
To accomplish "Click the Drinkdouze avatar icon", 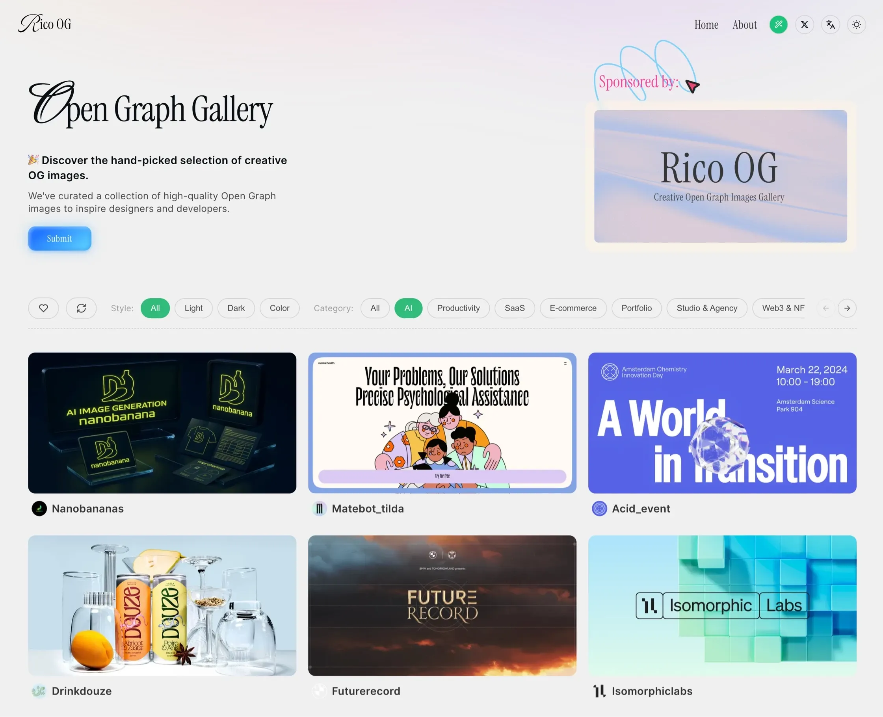I will click(39, 691).
